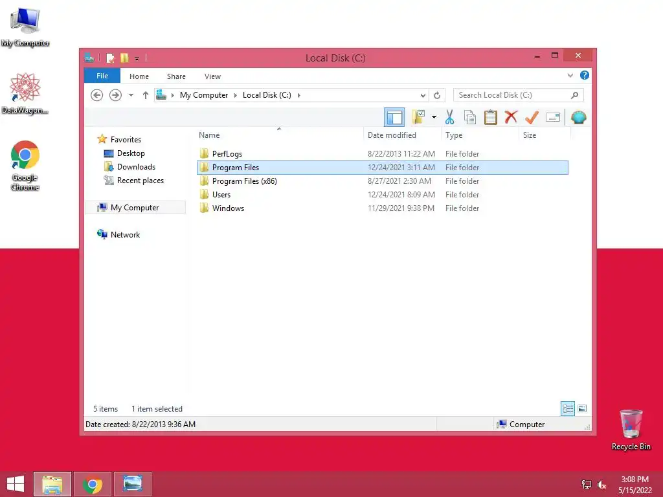This screenshot has height=497, width=663.
Task: Open the taskbar clock showing 3:08 PM
Action: (x=635, y=485)
